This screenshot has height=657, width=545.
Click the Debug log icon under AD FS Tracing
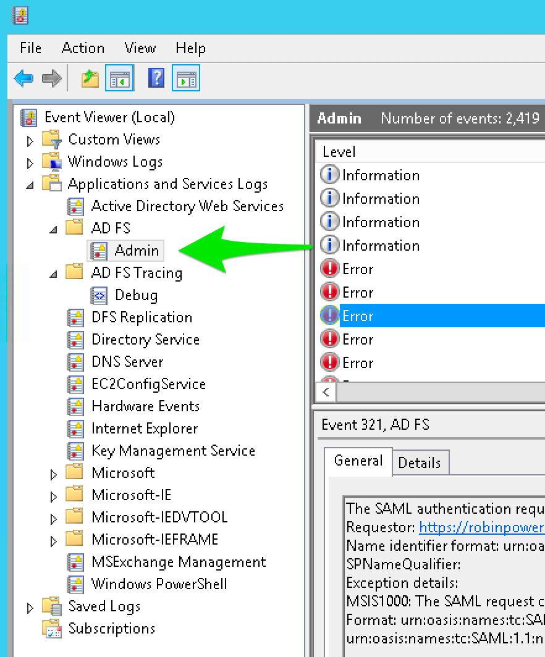point(99,295)
